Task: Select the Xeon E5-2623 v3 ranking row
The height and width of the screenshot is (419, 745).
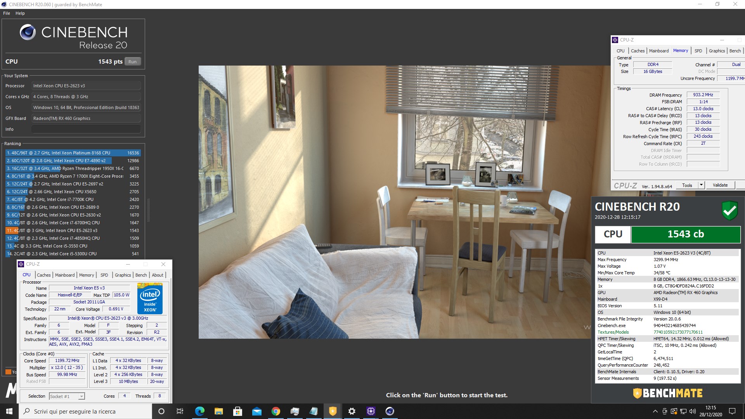Action: (73, 230)
